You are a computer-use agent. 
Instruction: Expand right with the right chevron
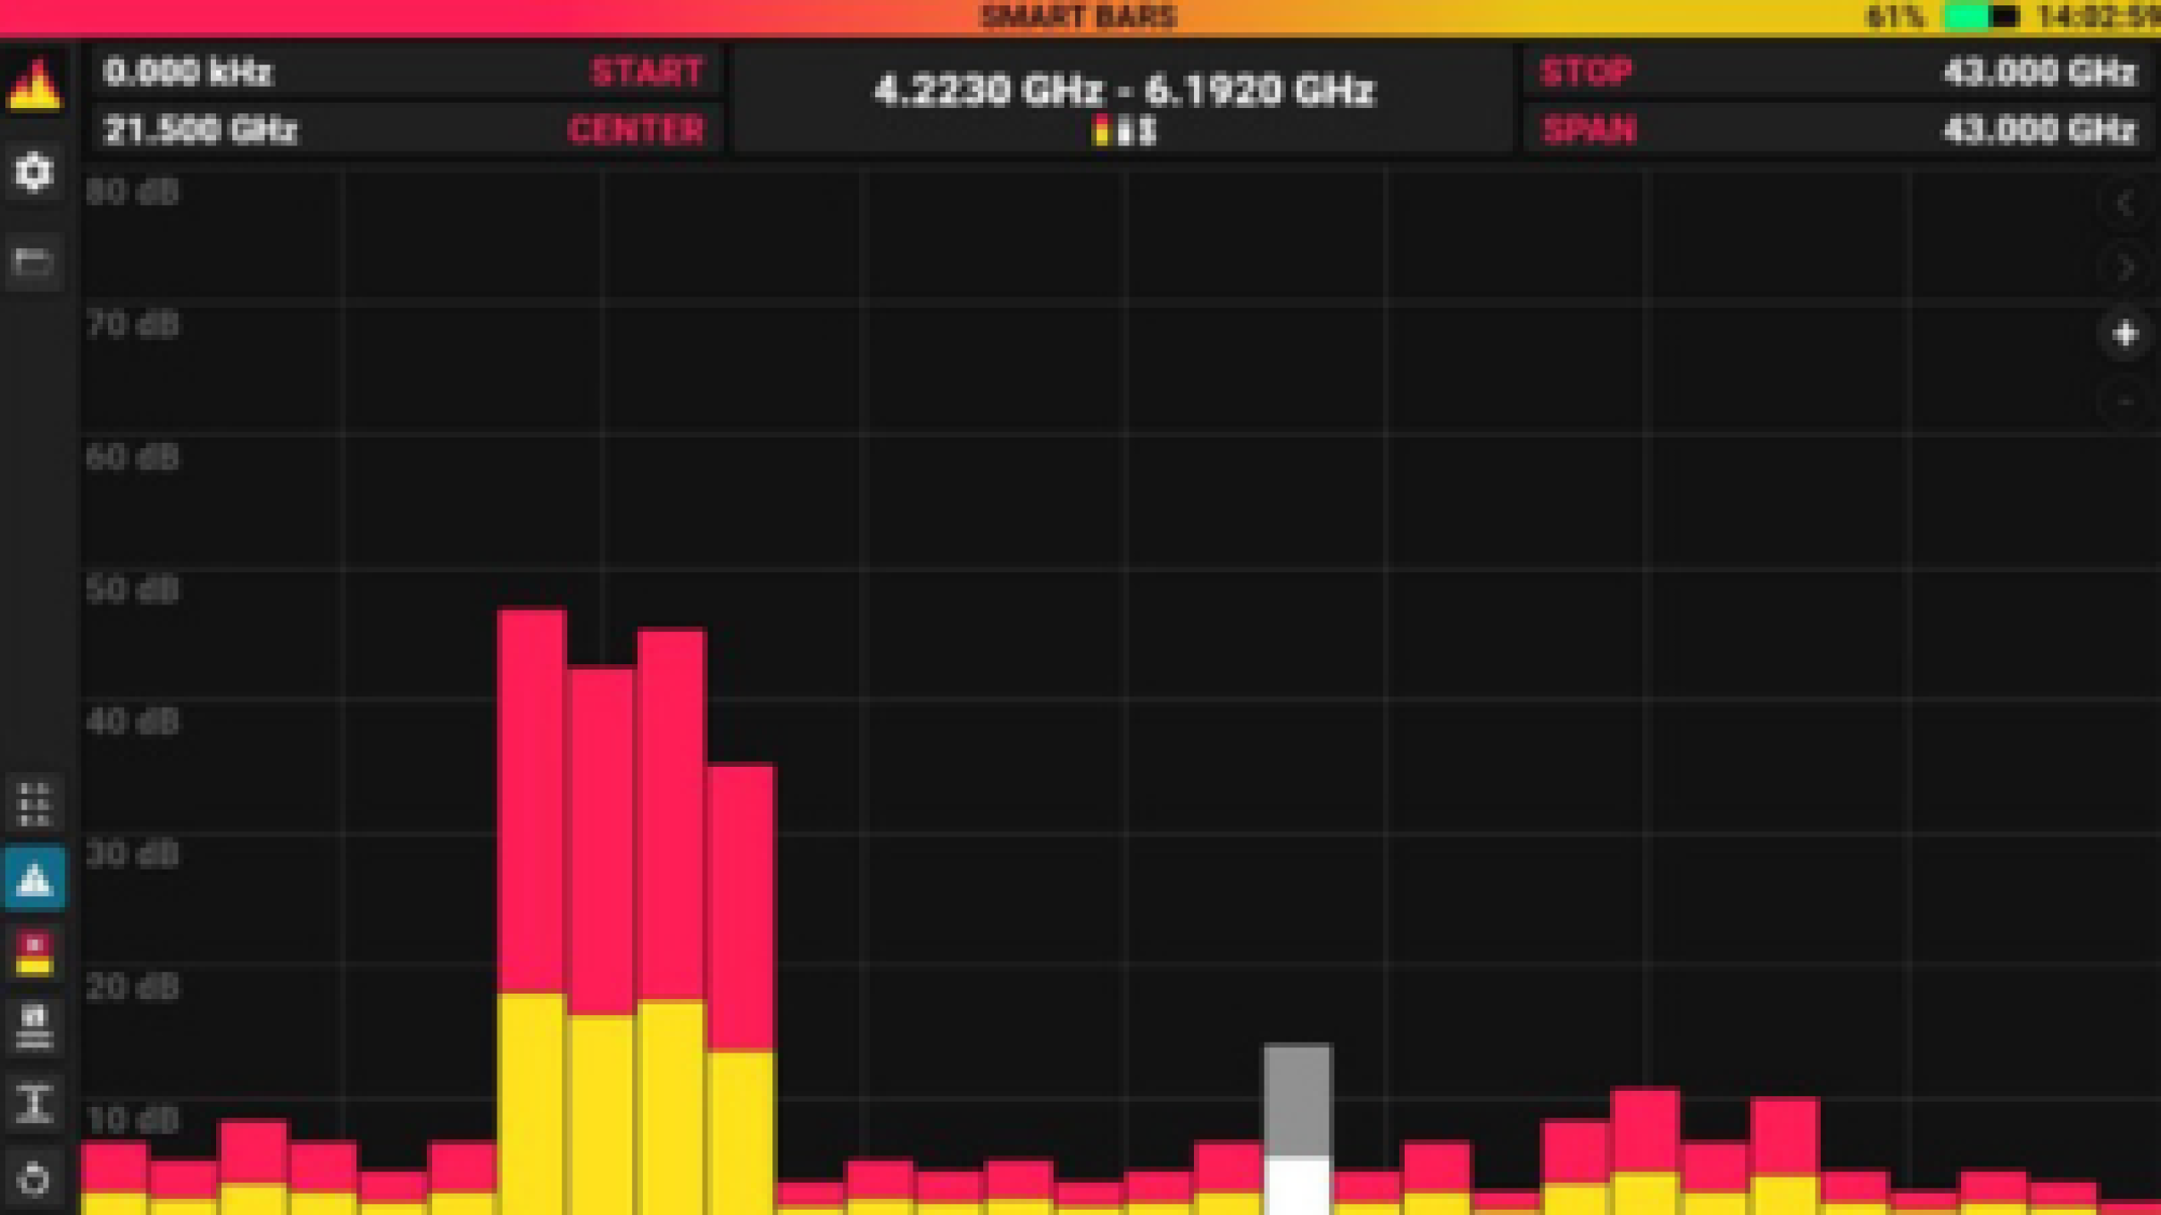click(2124, 268)
